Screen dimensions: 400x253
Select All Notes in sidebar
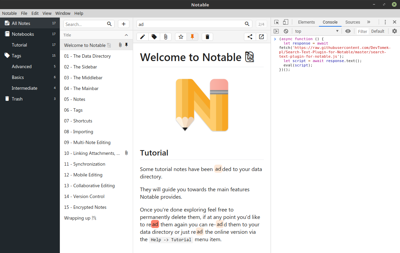tap(30, 23)
